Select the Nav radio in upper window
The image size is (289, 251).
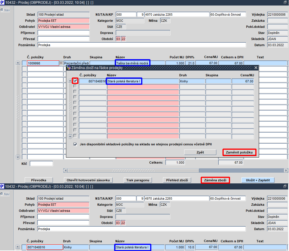click(2, 10)
